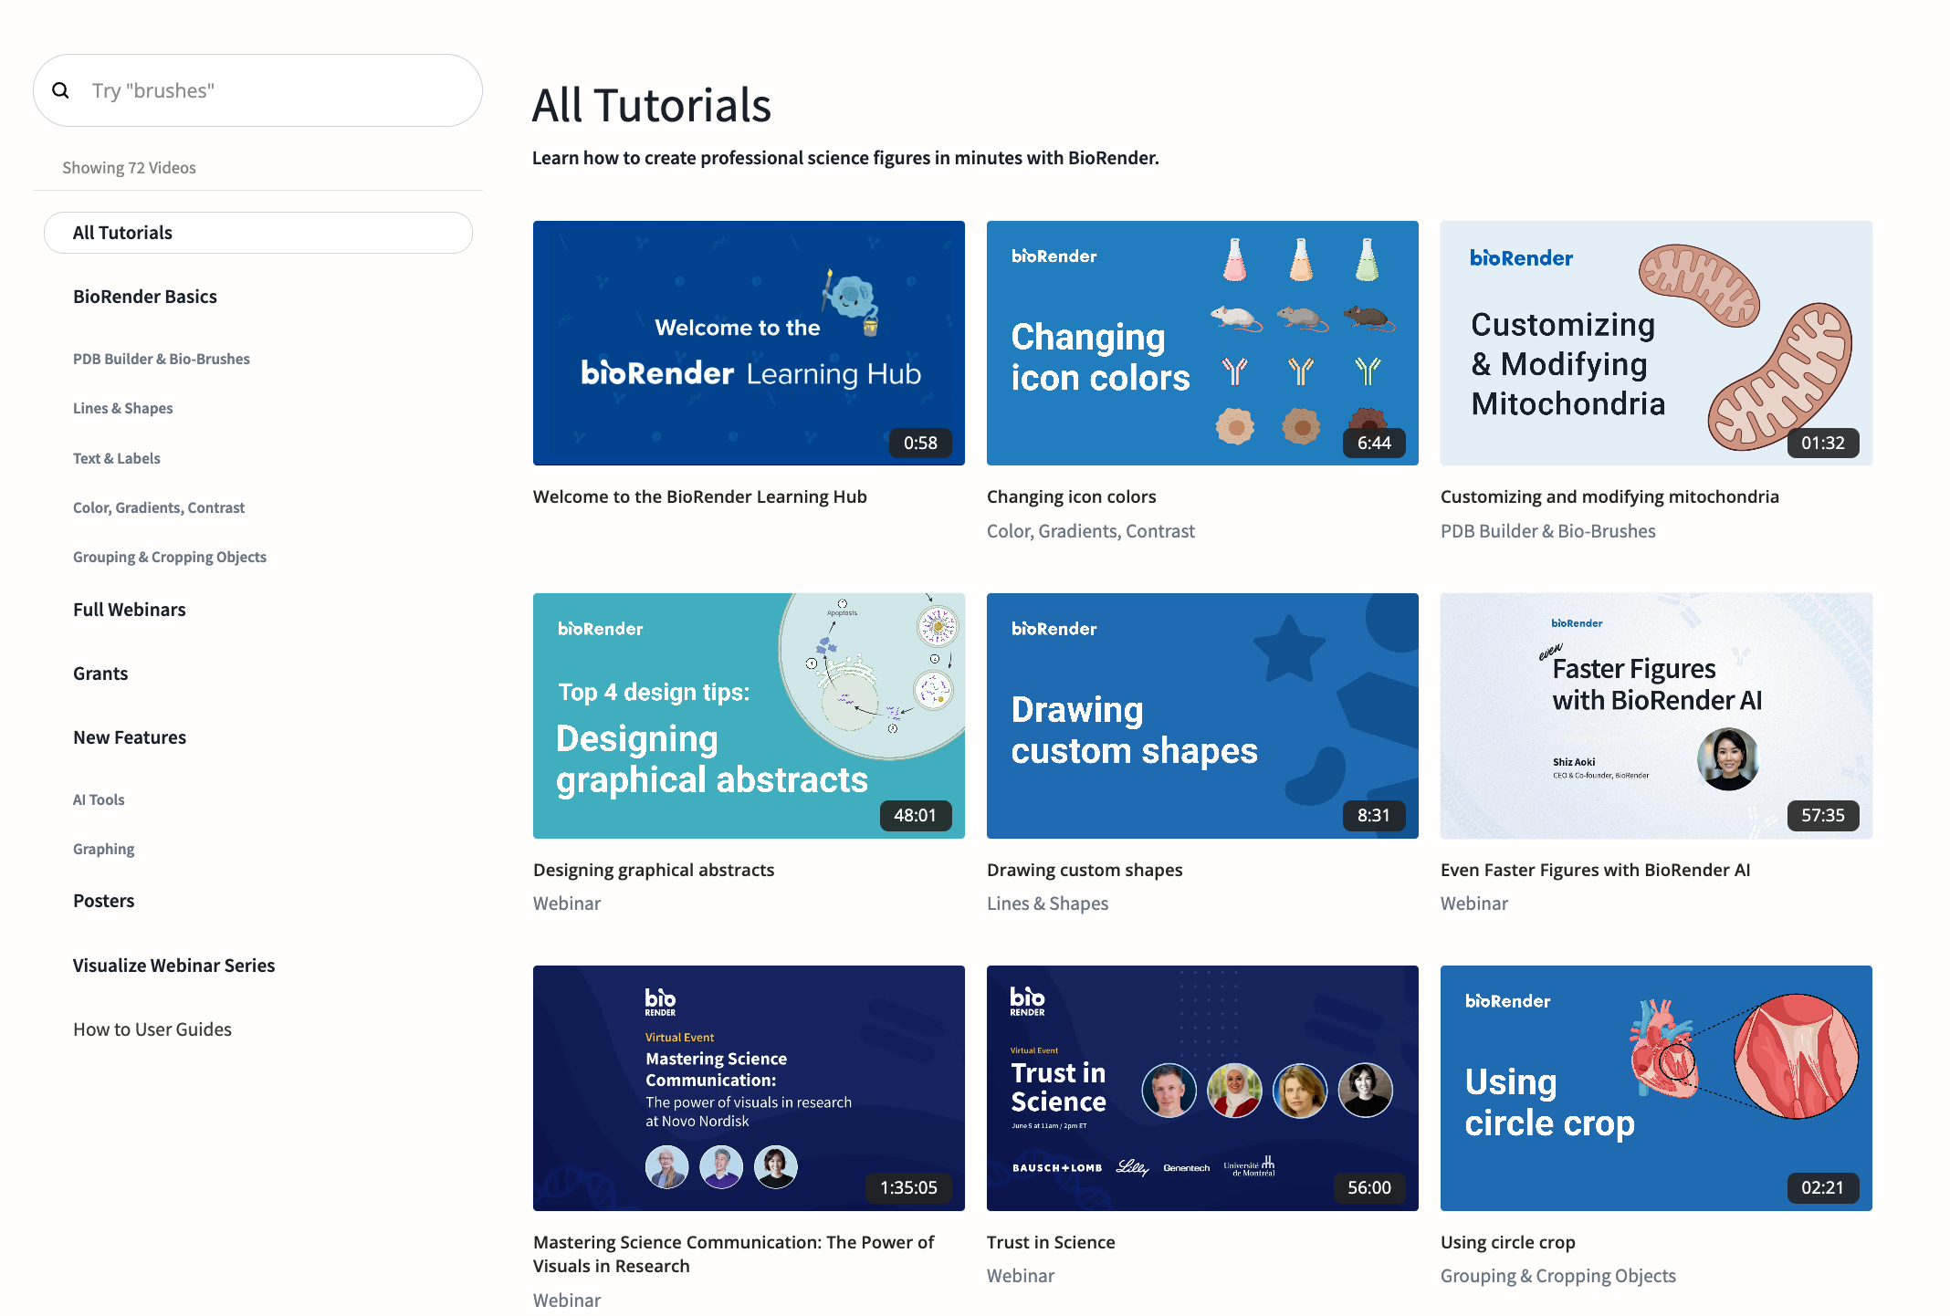Image resolution: width=1950 pixels, height=1316 pixels.
Task: Click the 'Trust in Science' title link
Action: (x=1051, y=1242)
